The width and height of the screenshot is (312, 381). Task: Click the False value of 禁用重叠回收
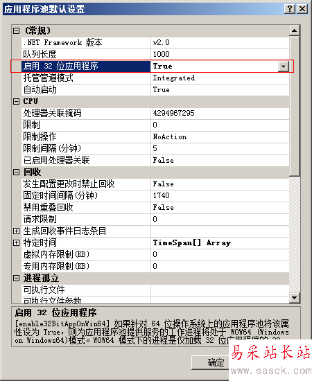tap(220, 208)
